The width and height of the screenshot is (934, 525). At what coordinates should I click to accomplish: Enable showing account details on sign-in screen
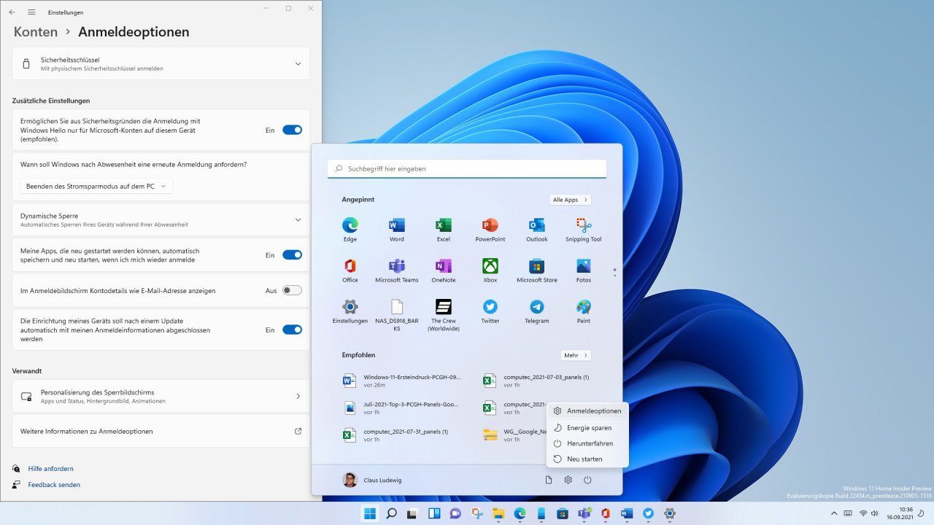(x=292, y=290)
